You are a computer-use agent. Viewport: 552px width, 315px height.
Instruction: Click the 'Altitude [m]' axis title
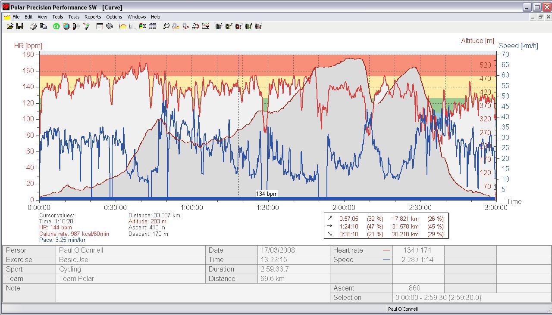(477, 41)
